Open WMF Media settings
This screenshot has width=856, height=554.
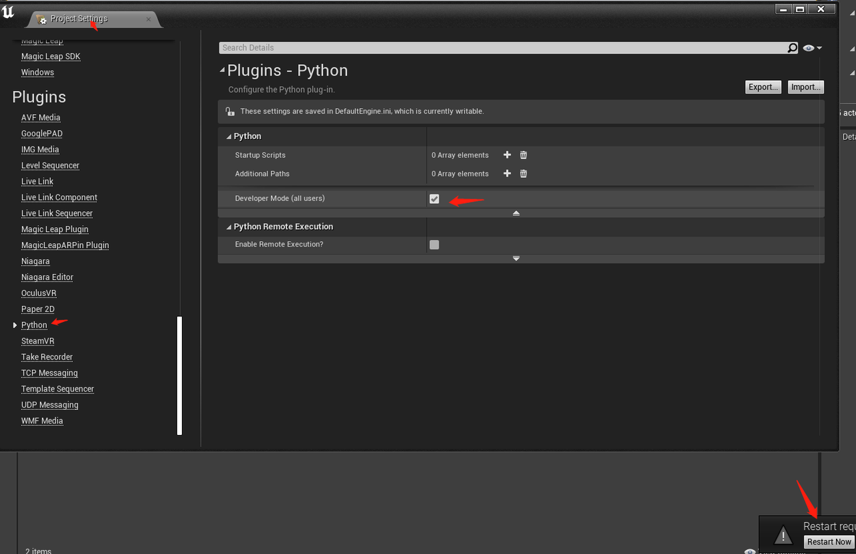tap(42, 422)
